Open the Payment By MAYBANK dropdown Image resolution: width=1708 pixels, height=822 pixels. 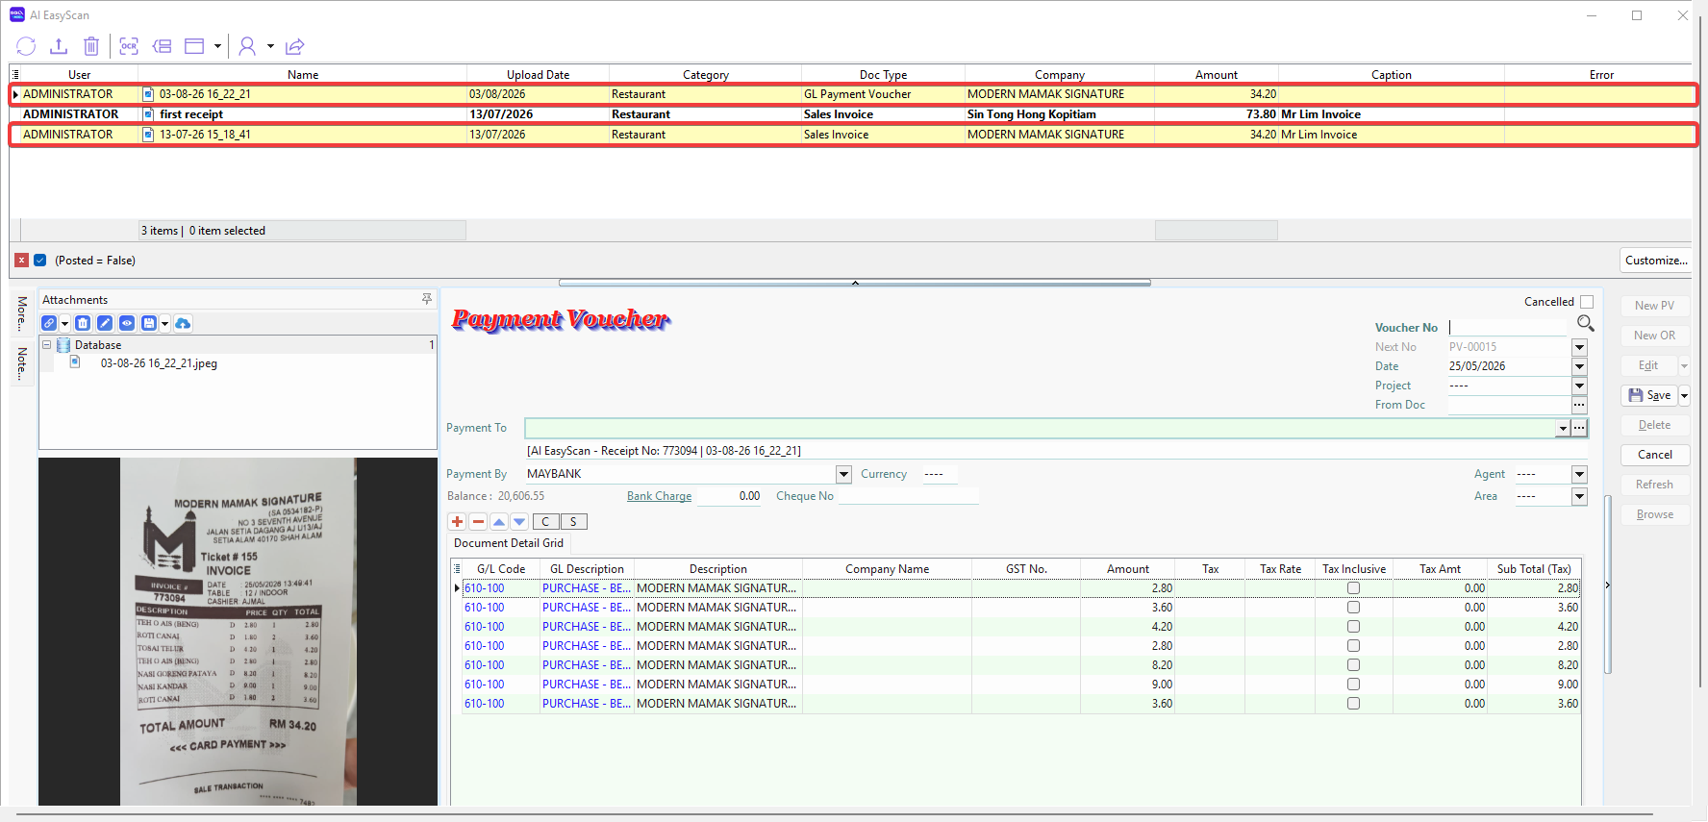coord(843,474)
